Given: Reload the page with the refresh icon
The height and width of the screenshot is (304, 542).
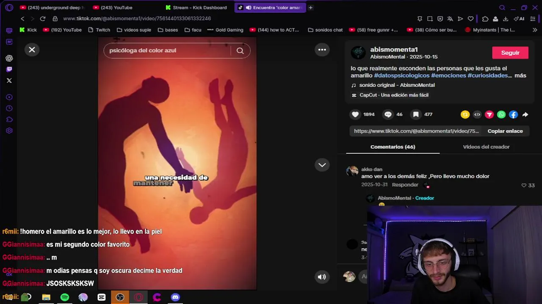Looking at the screenshot, I should coord(42,19).
